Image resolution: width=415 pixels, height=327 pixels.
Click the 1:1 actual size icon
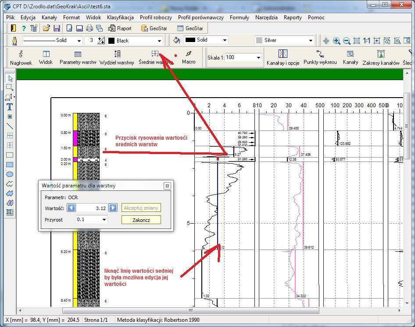pos(367,41)
